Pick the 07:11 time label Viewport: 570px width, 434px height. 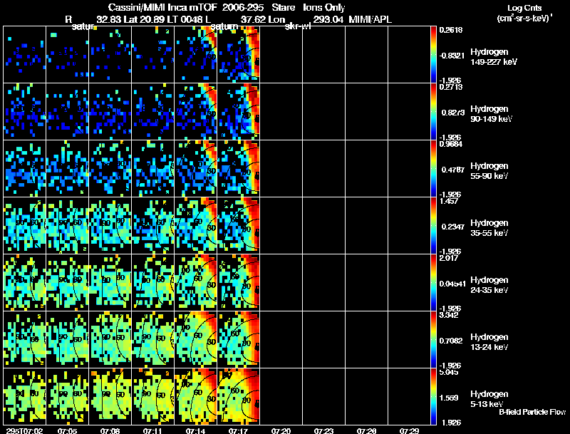(x=153, y=430)
